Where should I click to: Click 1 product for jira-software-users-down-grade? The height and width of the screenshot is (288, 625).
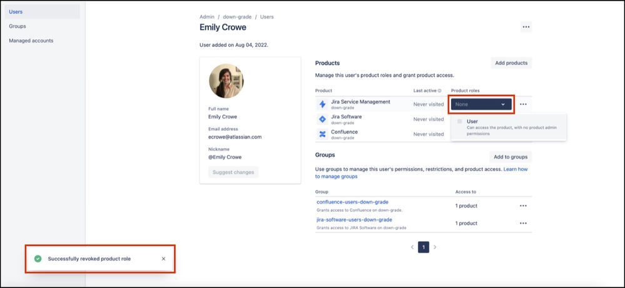click(466, 224)
